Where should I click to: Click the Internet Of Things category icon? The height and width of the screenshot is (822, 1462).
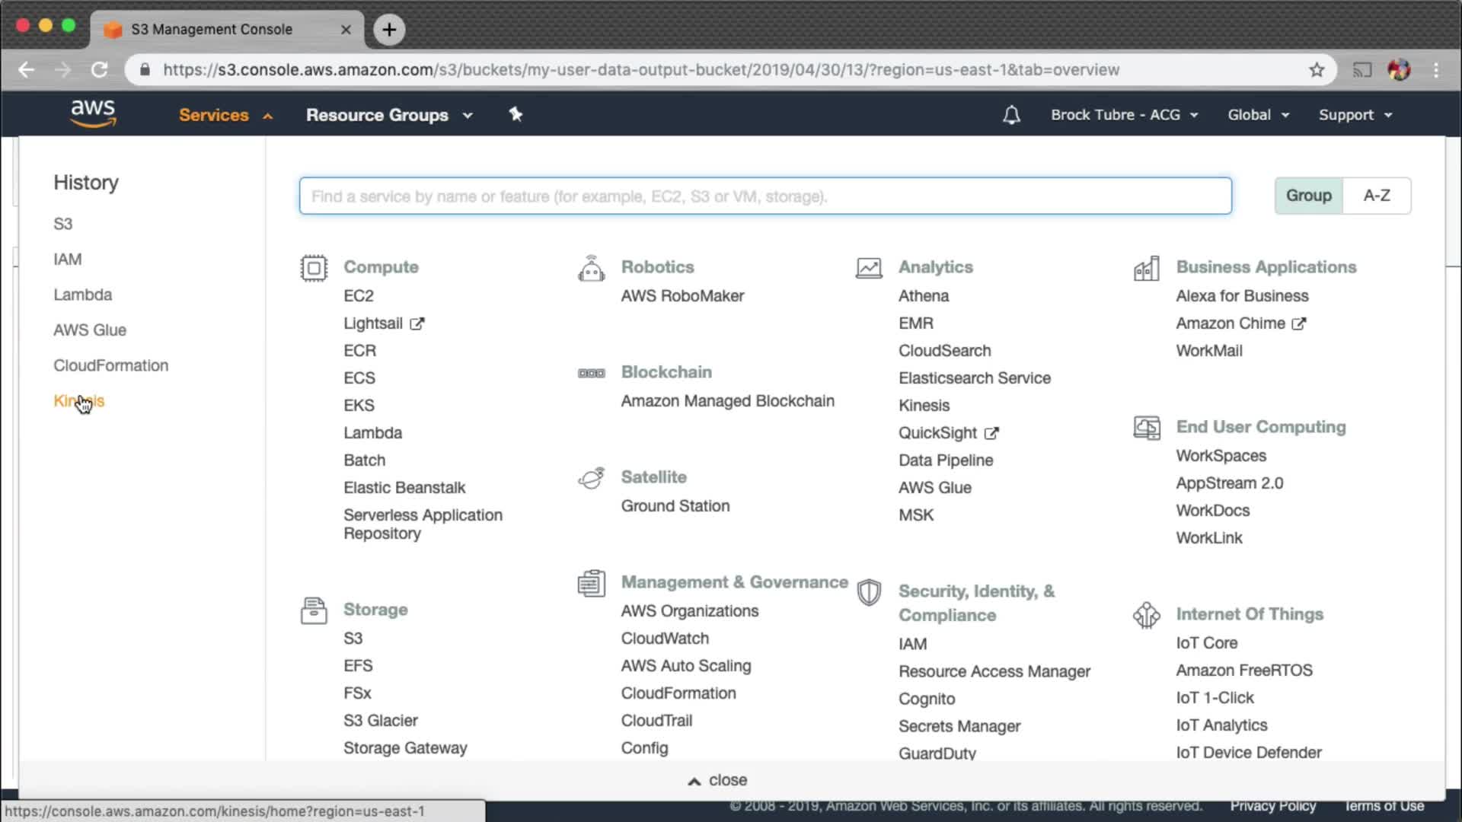click(x=1146, y=615)
